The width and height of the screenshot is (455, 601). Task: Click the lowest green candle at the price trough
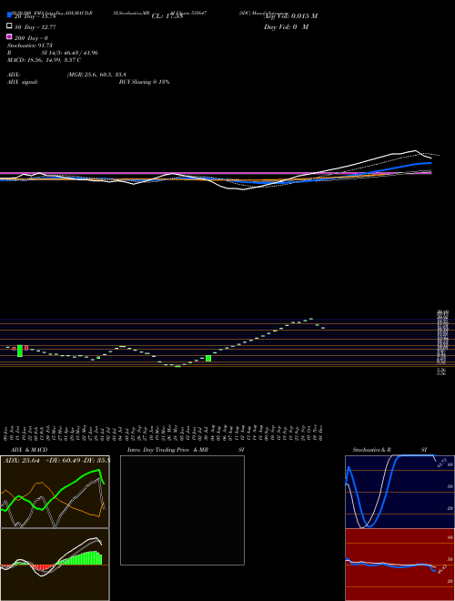(177, 366)
